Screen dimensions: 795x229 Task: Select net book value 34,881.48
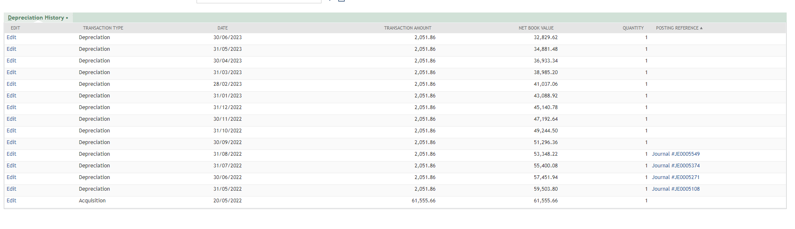(546, 49)
